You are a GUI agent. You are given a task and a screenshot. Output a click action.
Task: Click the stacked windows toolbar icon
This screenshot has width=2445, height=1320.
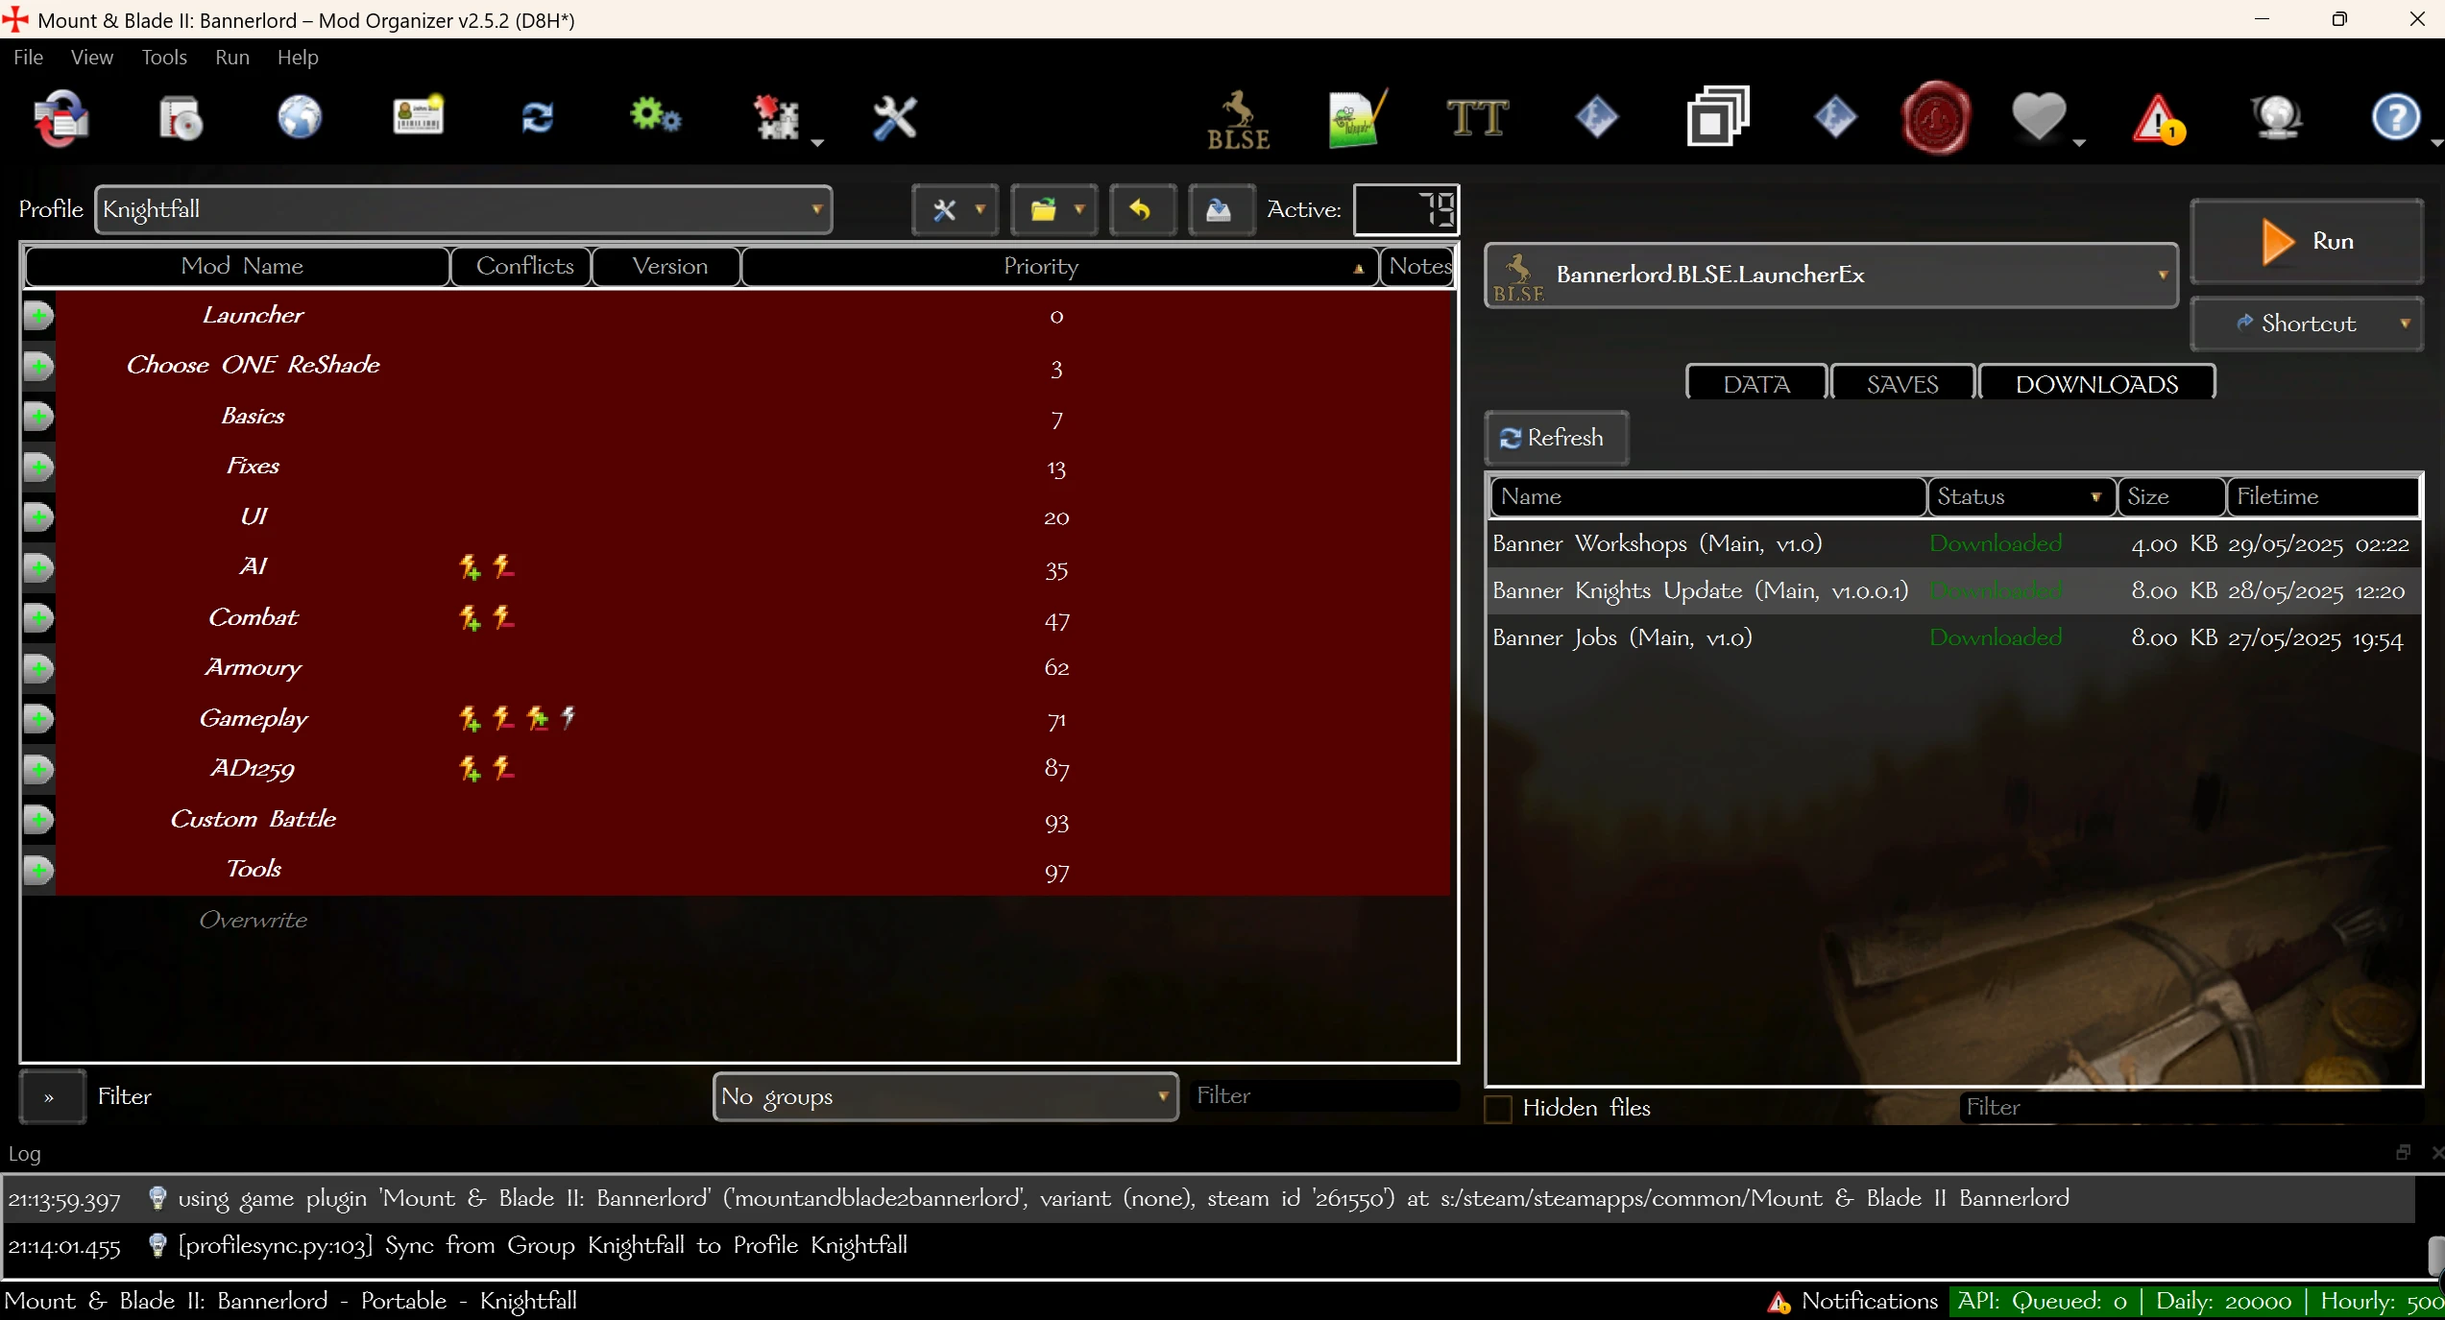(1718, 117)
